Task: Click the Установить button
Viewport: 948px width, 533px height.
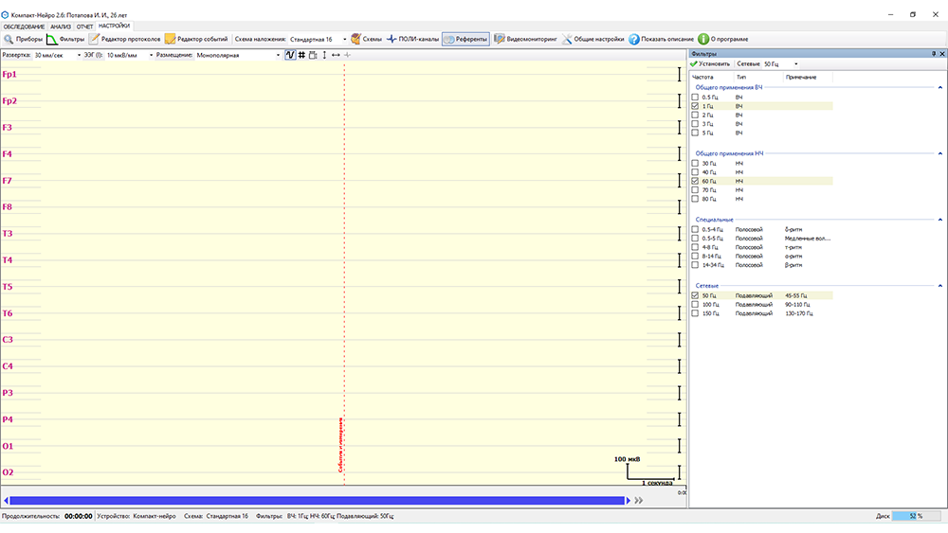Action: (710, 63)
